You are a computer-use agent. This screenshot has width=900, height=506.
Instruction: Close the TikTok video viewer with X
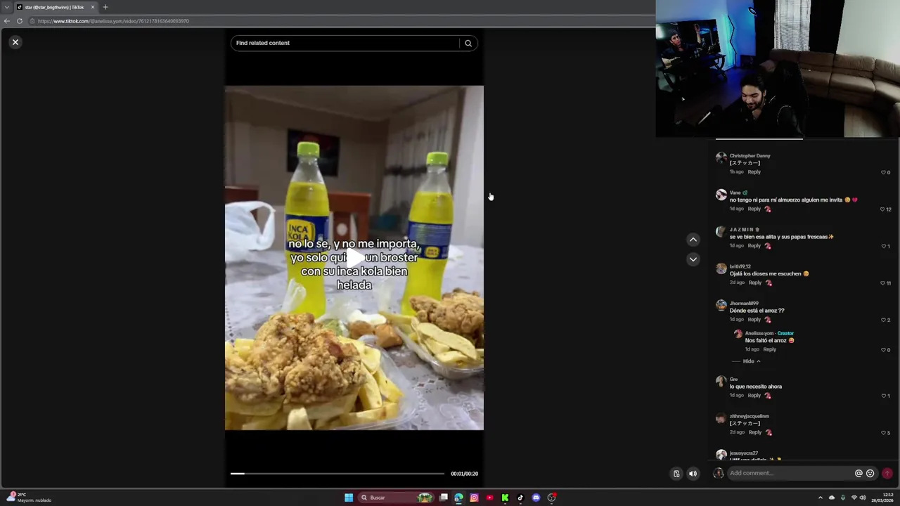click(x=15, y=42)
